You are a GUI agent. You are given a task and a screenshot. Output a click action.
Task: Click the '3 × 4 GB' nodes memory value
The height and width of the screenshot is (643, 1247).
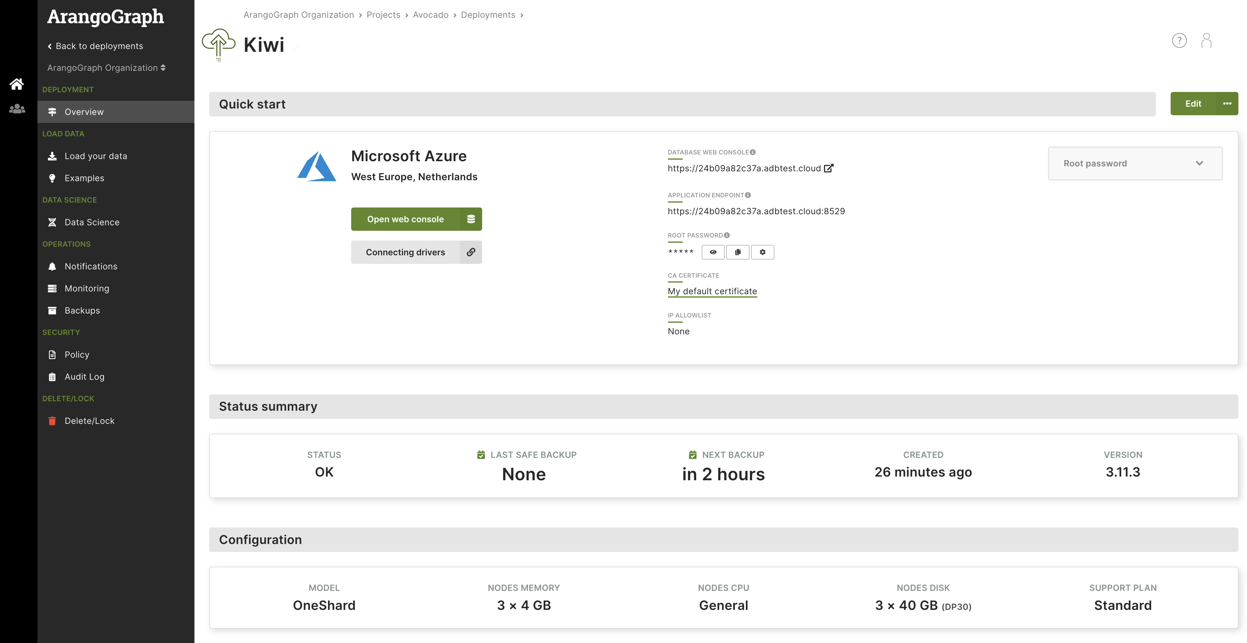pos(524,605)
